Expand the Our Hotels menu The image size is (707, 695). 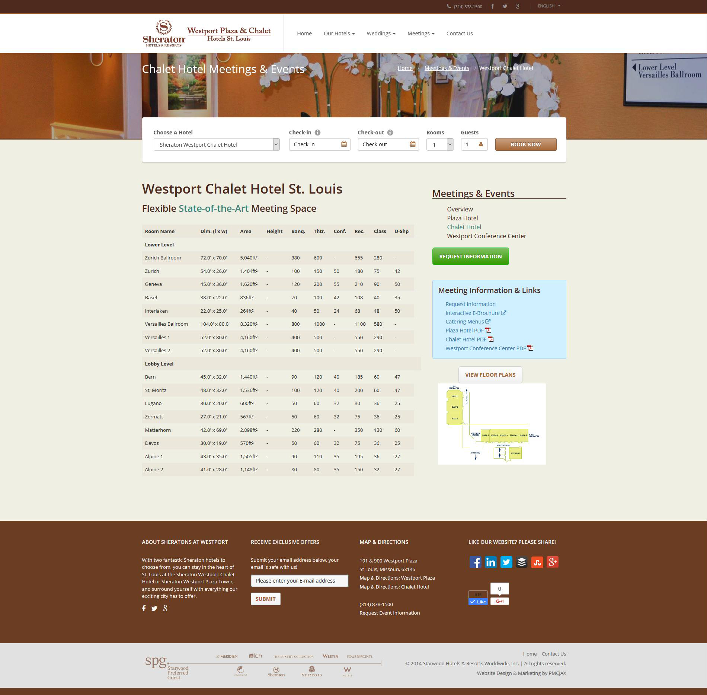click(x=339, y=34)
